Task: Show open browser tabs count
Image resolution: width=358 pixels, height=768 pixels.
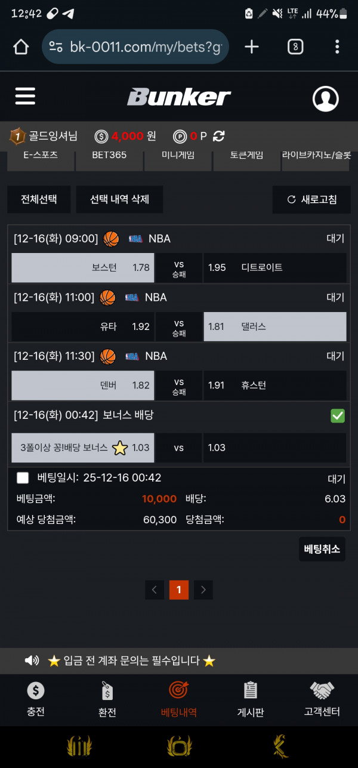Action: pyautogui.click(x=295, y=47)
